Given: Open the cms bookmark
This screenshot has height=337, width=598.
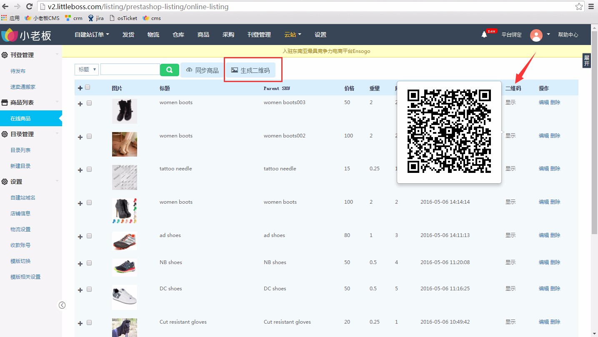Looking at the screenshot, I should coord(152,18).
